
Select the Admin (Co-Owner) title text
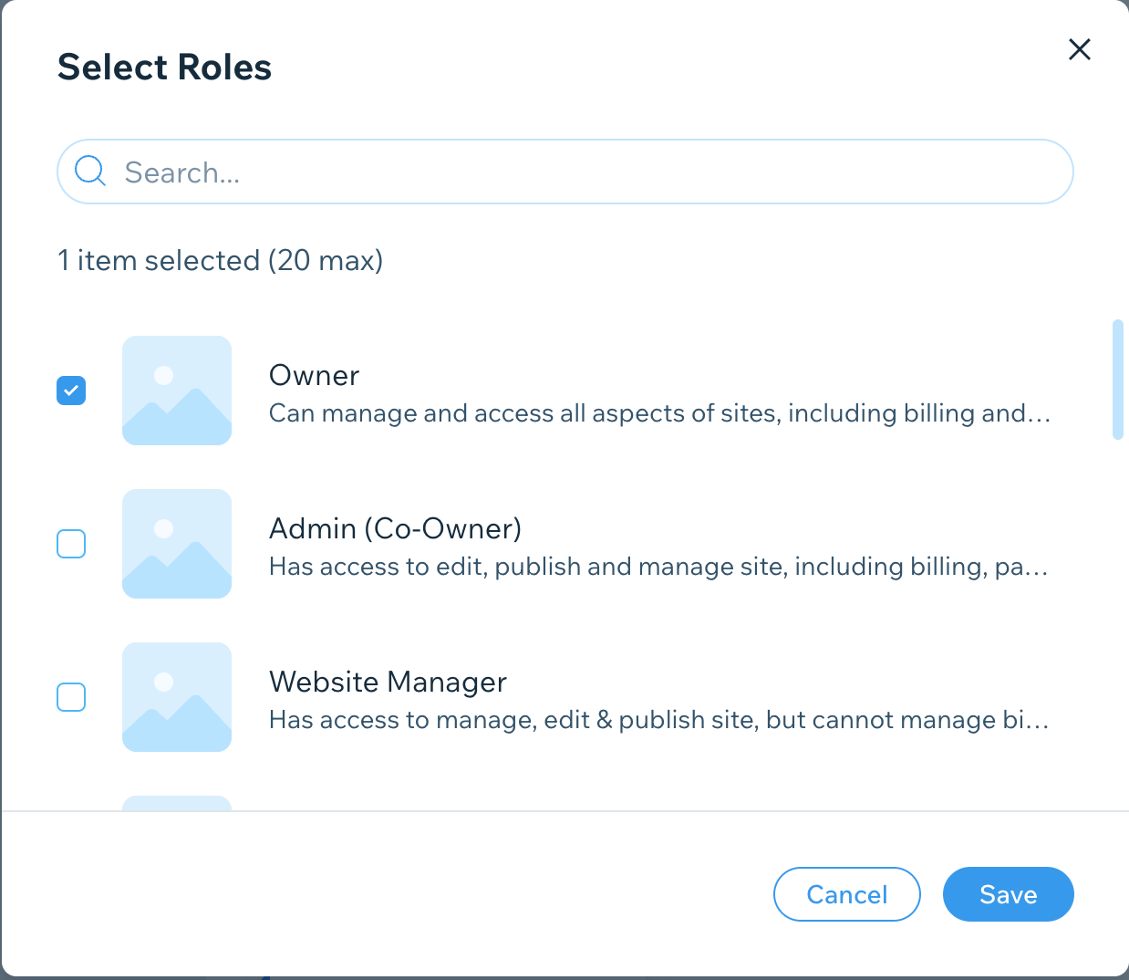pyautogui.click(x=396, y=528)
